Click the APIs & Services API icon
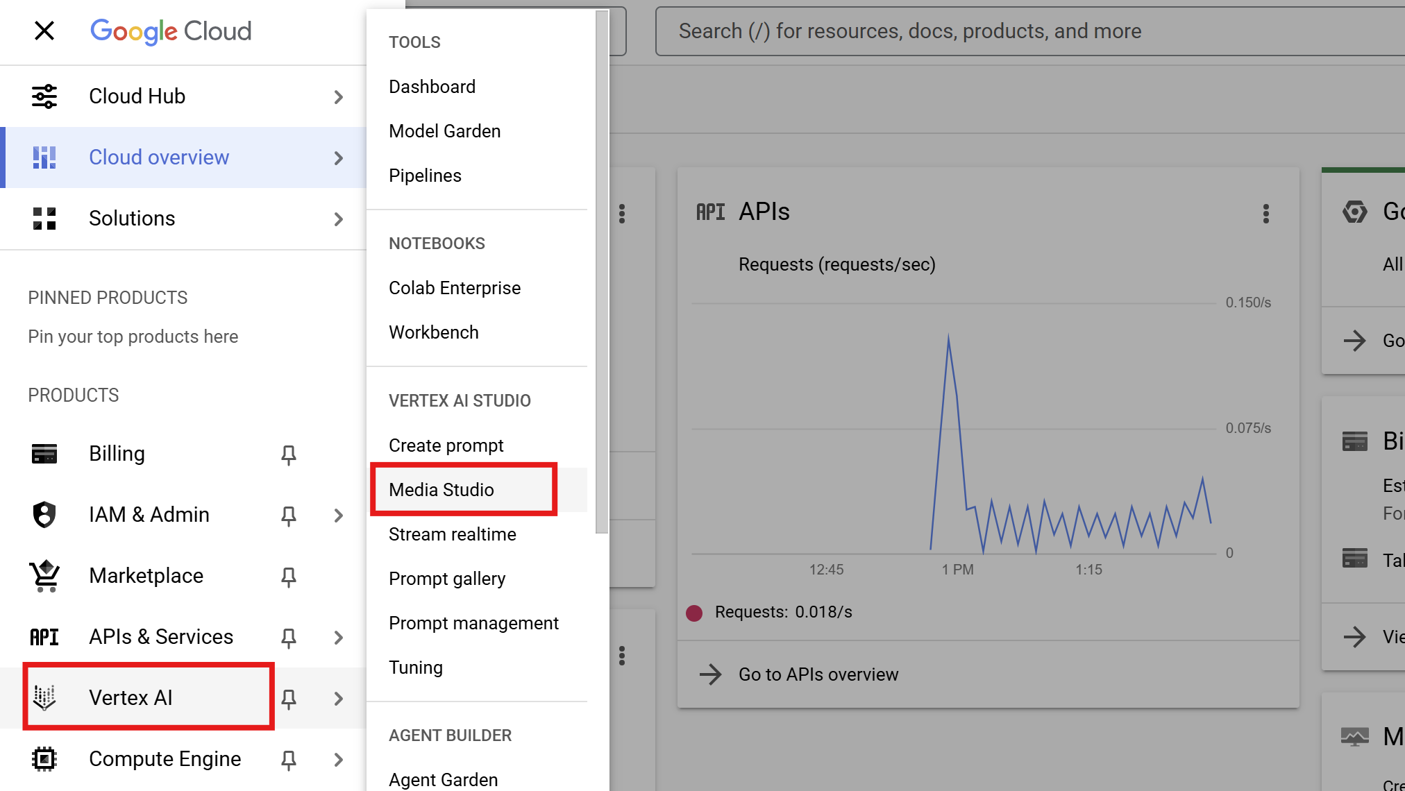The width and height of the screenshot is (1405, 791). 44,637
